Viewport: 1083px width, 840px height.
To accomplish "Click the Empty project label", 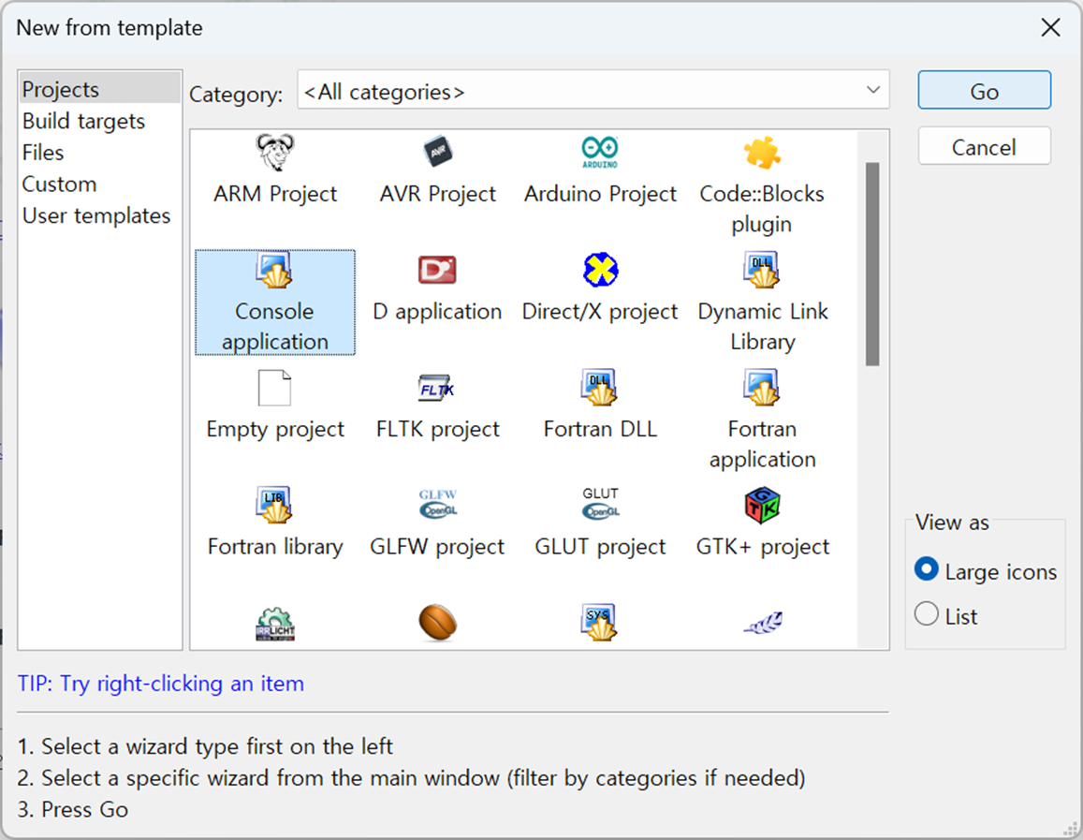I will point(275,429).
